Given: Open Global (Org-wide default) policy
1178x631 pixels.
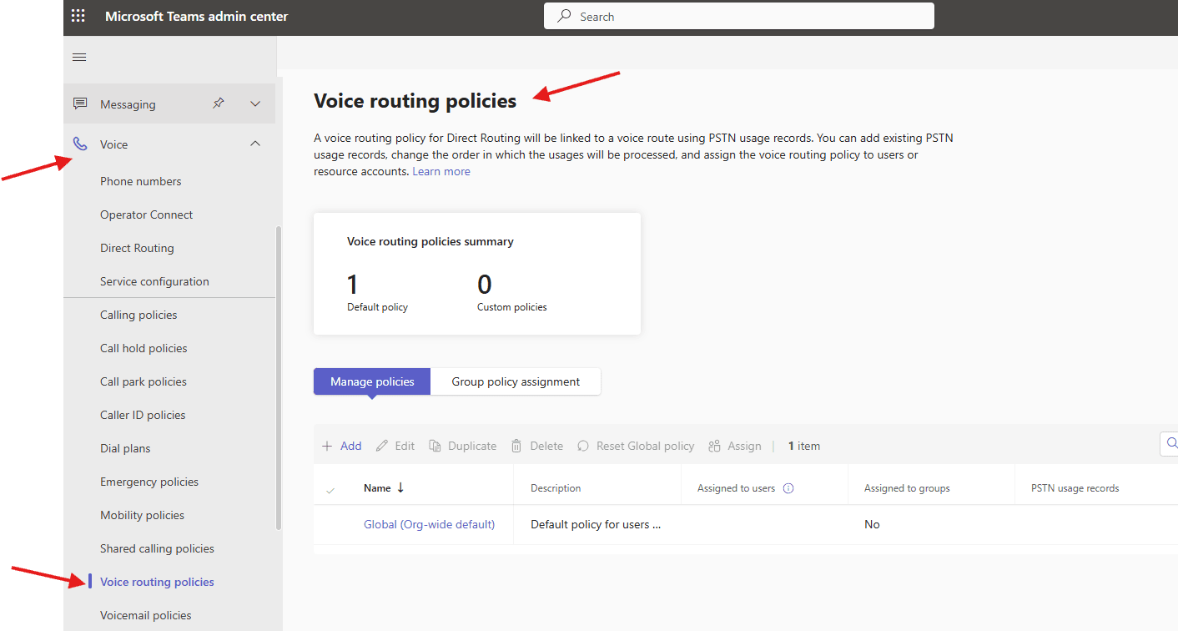Looking at the screenshot, I should tap(429, 524).
